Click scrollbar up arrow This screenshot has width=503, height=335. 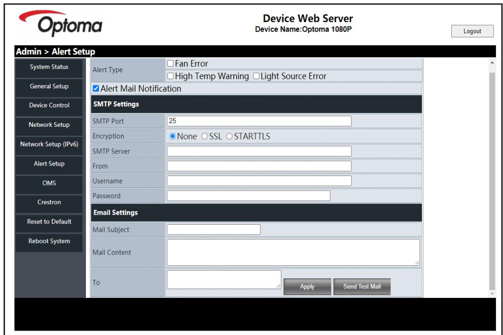point(492,63)
